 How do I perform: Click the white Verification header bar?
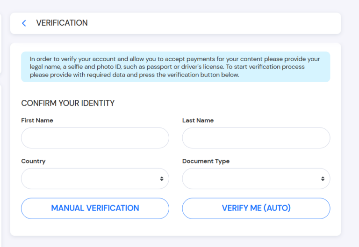point(210,23)
